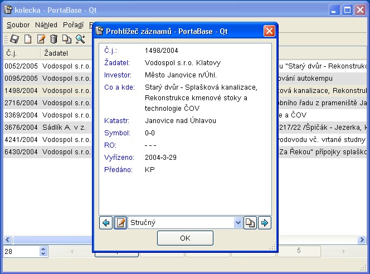Maximize the kolecka PortaBase window
This screenshot has height=274, width=370.
pyautogui.click(x=347, y=10)
